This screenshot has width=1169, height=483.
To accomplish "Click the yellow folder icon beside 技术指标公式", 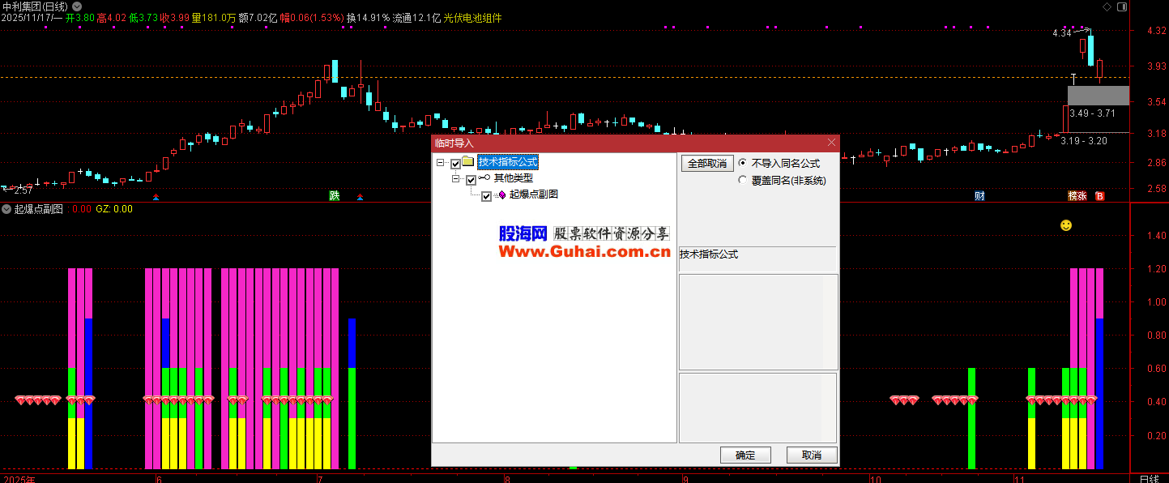I will click(468, 163).
